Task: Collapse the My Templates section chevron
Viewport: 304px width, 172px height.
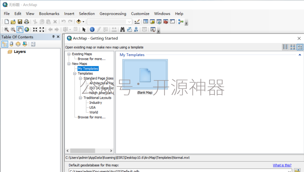Action: (300, 55)
